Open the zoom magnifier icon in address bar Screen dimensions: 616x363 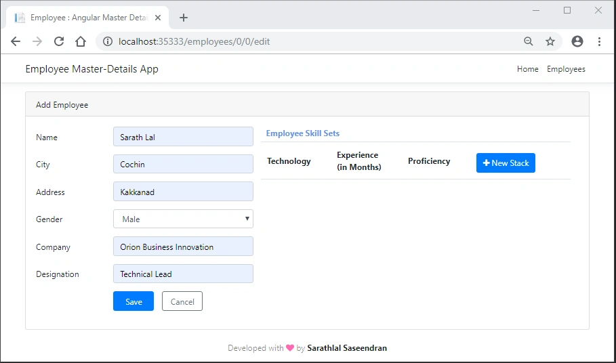529,41
